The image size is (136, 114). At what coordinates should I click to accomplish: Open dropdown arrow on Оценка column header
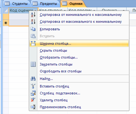tap(124, 10)
